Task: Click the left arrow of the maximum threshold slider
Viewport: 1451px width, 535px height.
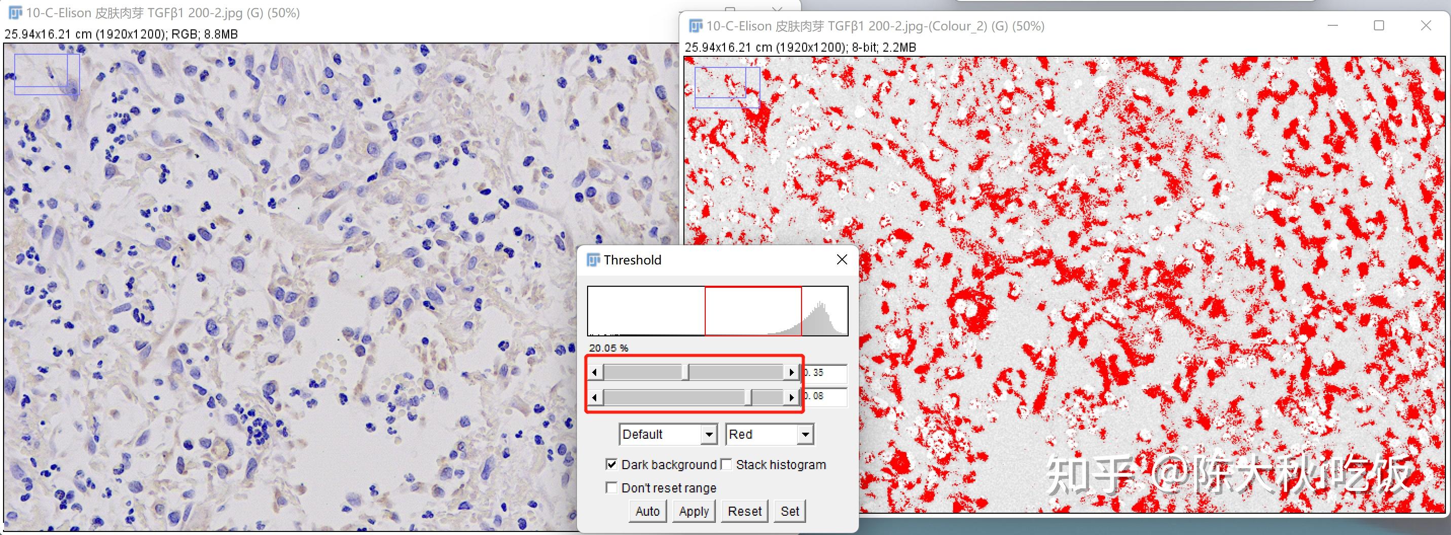Action: 595,397
